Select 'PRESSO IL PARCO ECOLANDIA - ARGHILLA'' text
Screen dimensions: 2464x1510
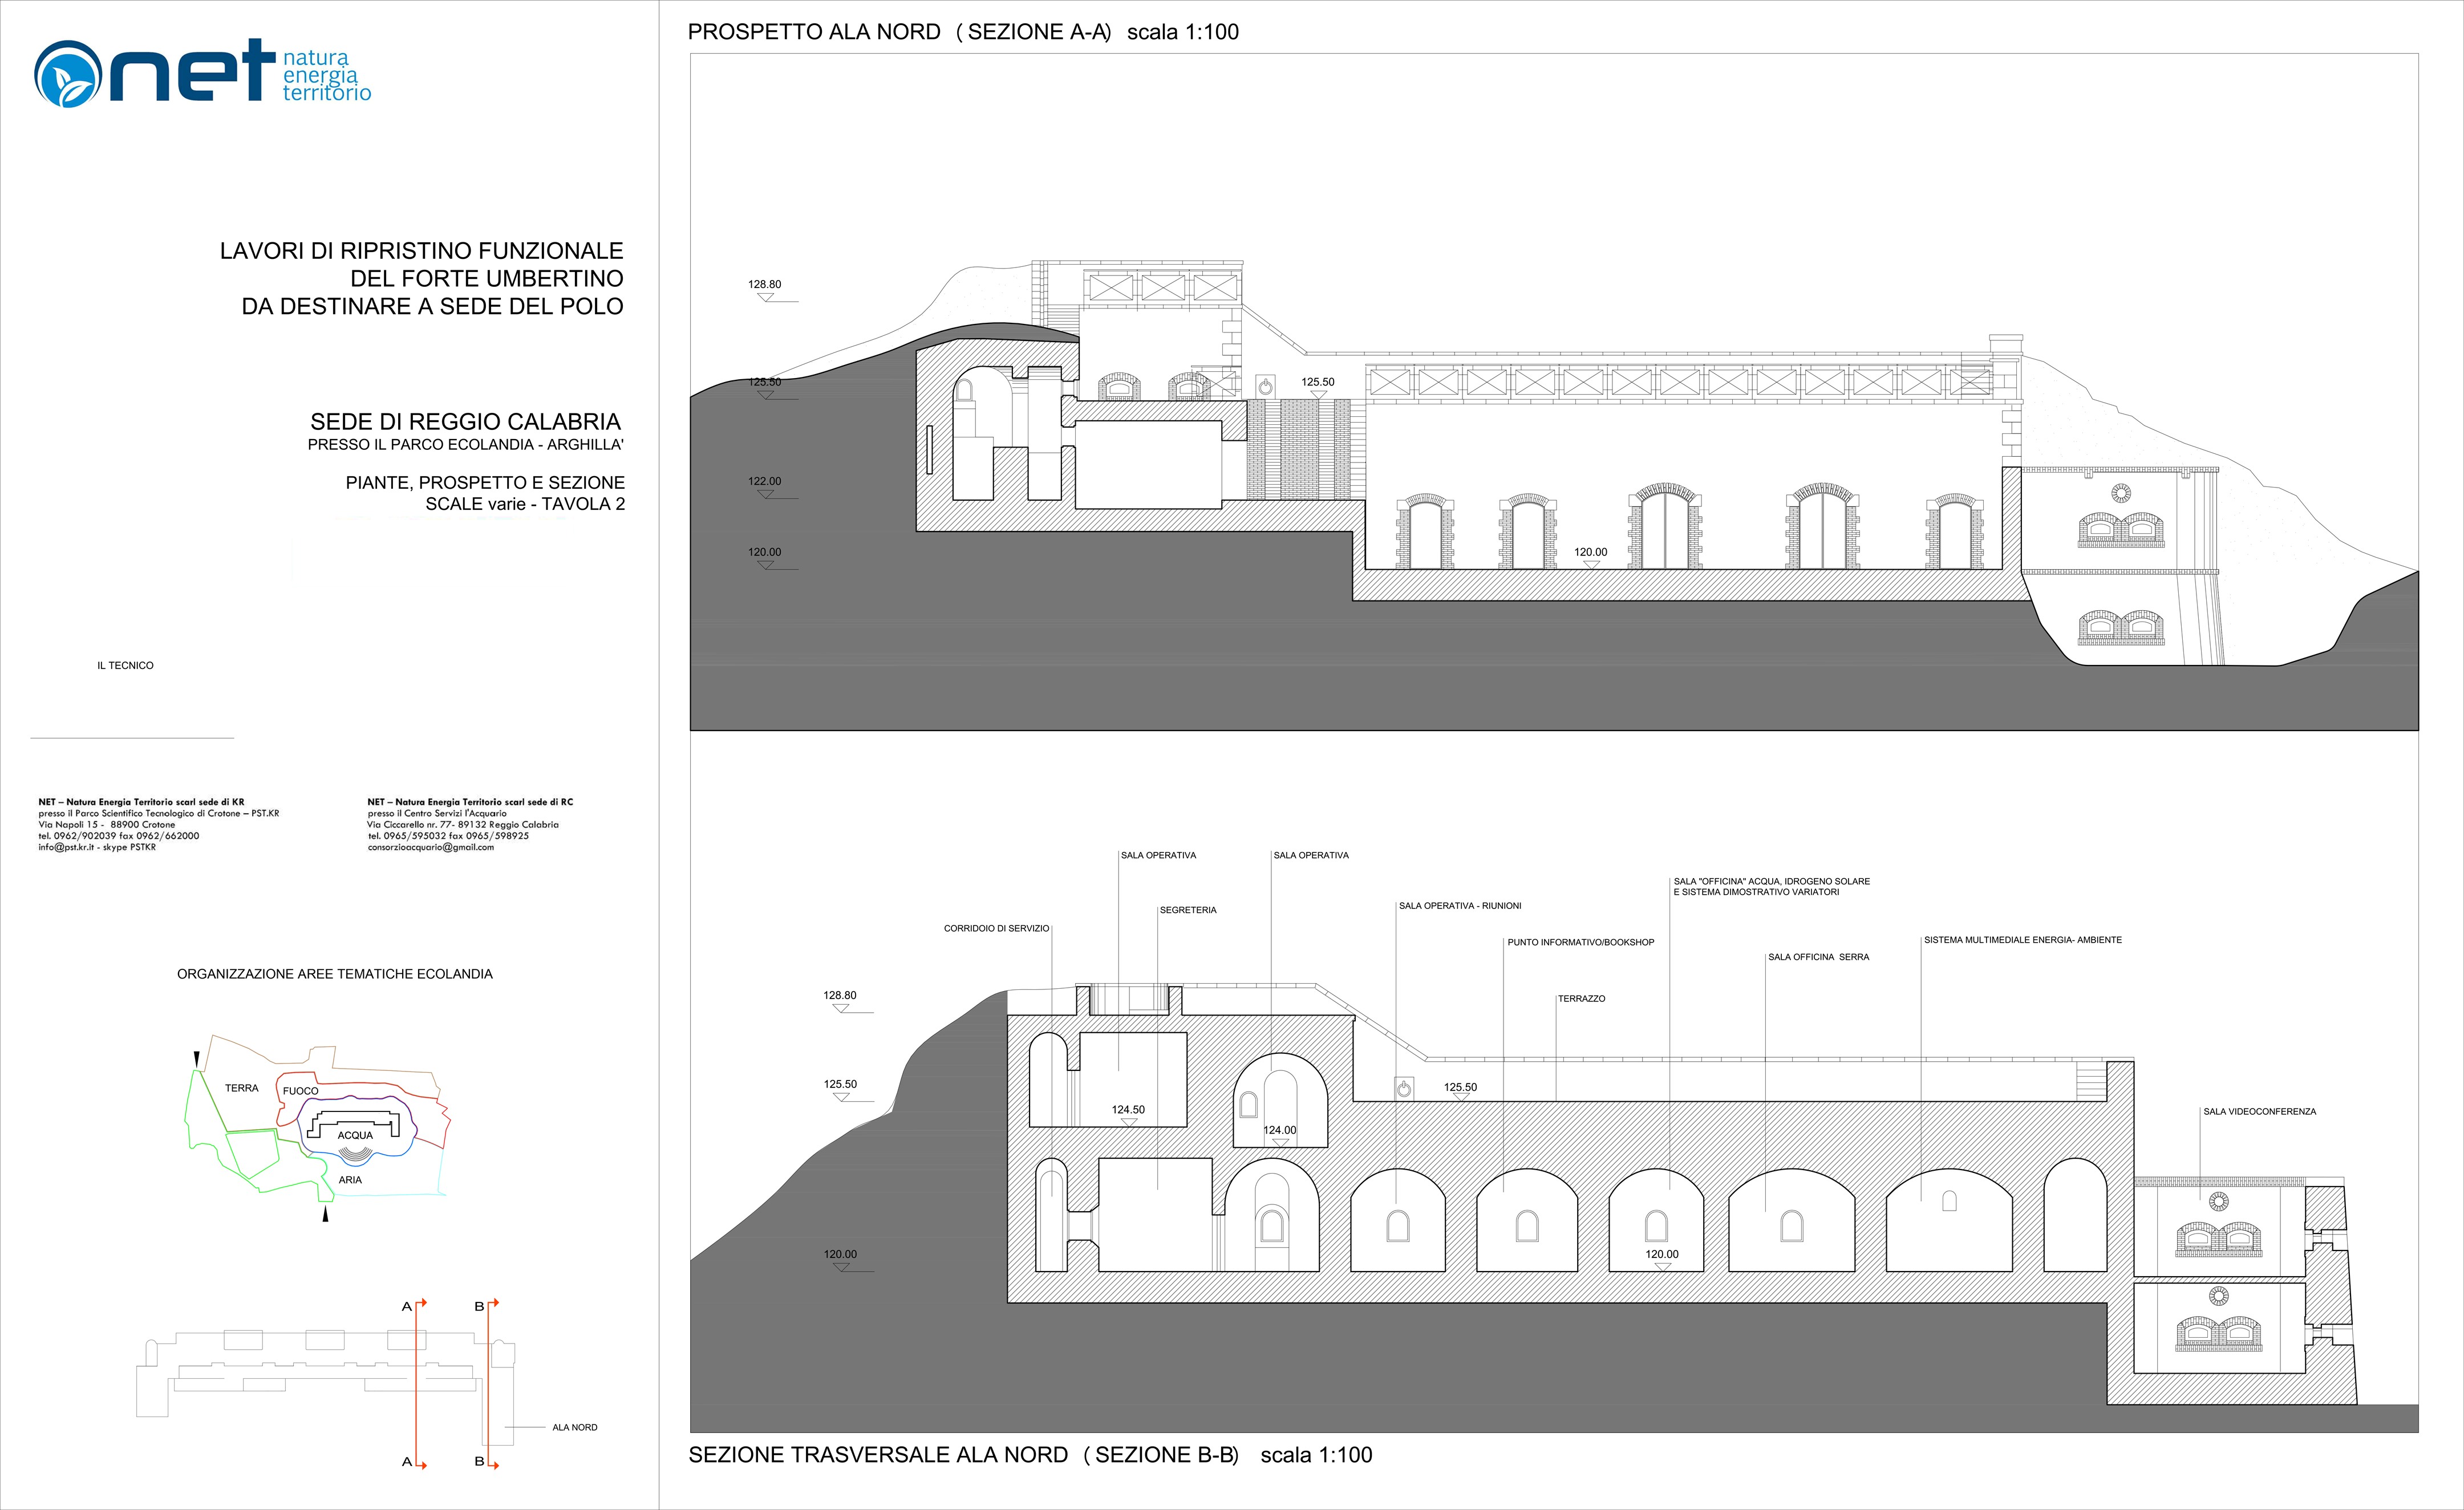coord(466,445)
